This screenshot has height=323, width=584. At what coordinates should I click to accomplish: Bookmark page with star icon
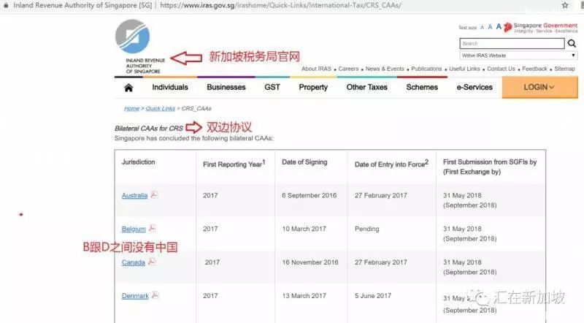pos(565,5)
